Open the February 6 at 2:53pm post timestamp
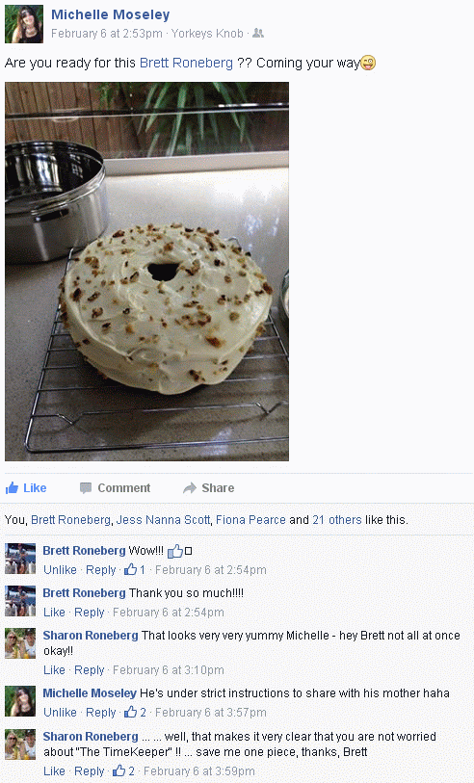The height and width of the screenshot is (783, 474). [x=107, y=34]
